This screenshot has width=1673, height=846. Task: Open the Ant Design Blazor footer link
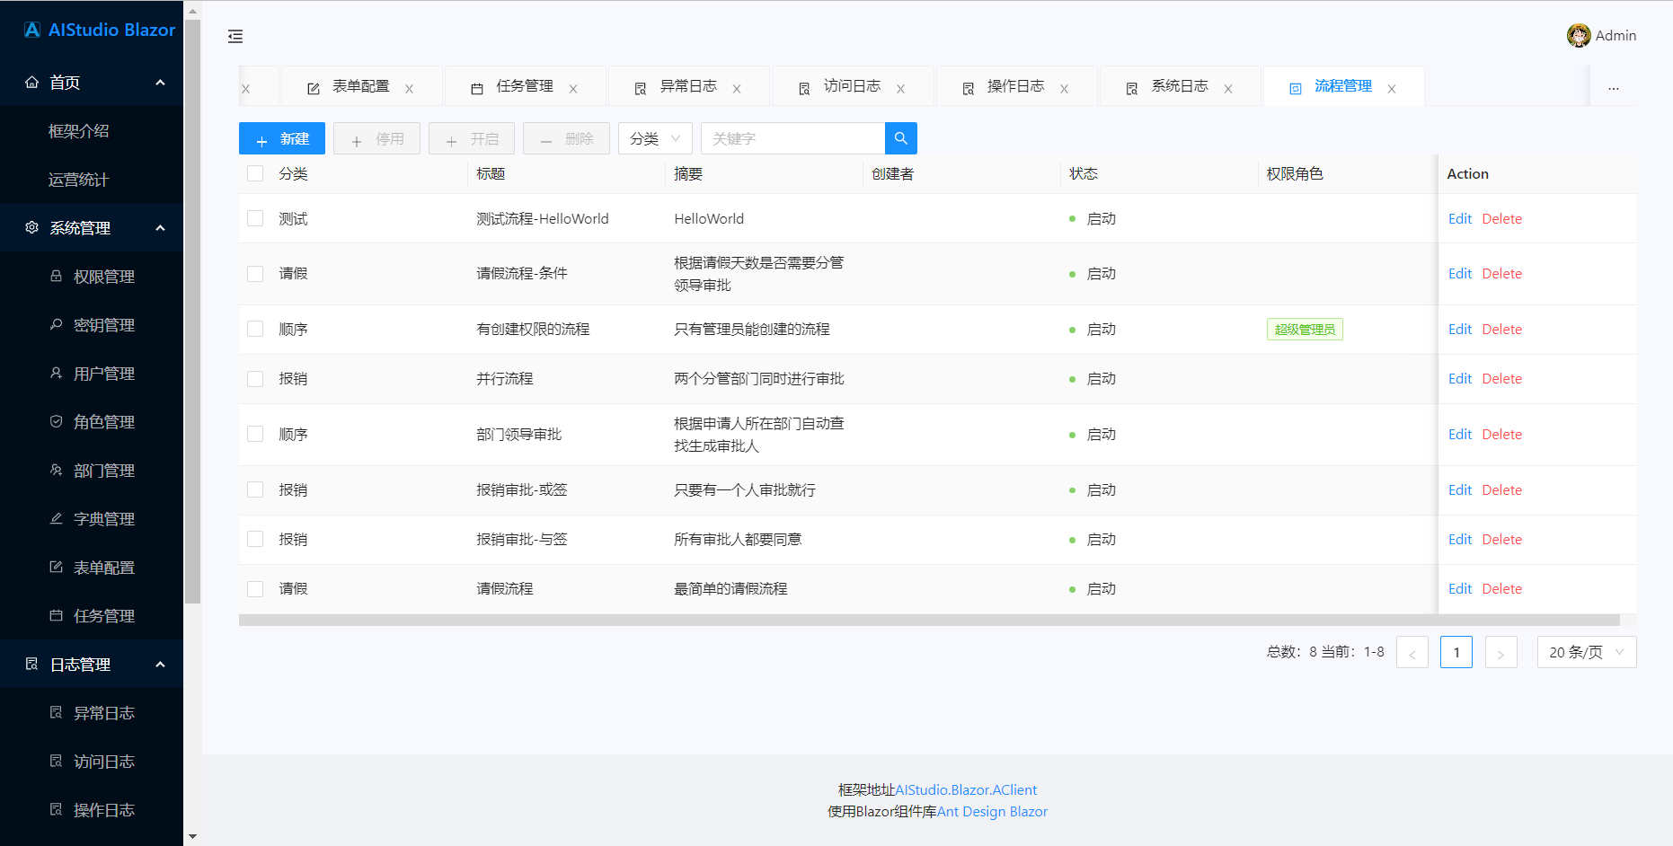pyautogui.click(x=992, y=811)
